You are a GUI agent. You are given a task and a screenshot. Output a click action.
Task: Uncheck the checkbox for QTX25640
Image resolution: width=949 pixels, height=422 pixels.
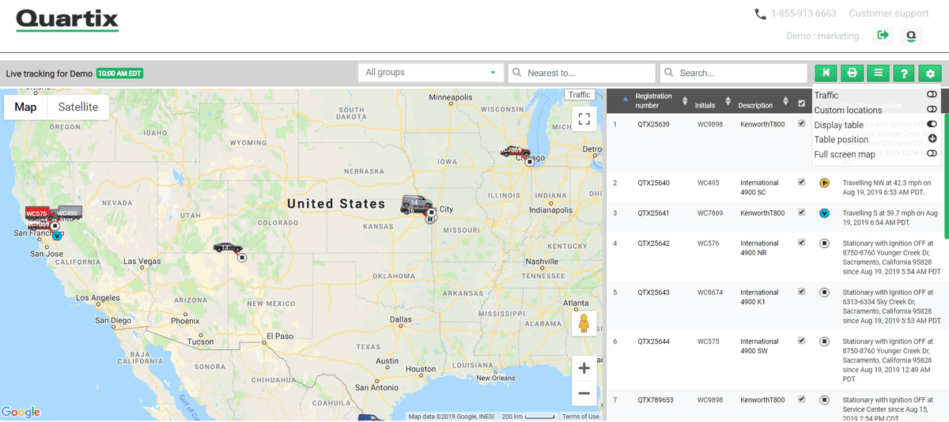[x=802, y=182]
